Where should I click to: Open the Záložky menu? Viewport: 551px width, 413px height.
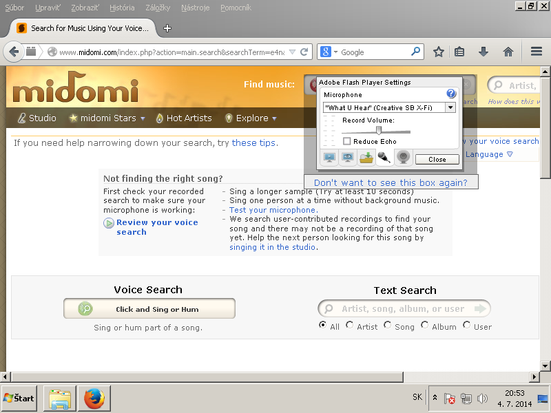pos(158,8)
